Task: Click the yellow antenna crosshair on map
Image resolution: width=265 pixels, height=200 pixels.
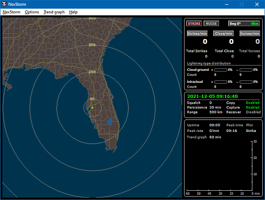Action: coord(92,108)
